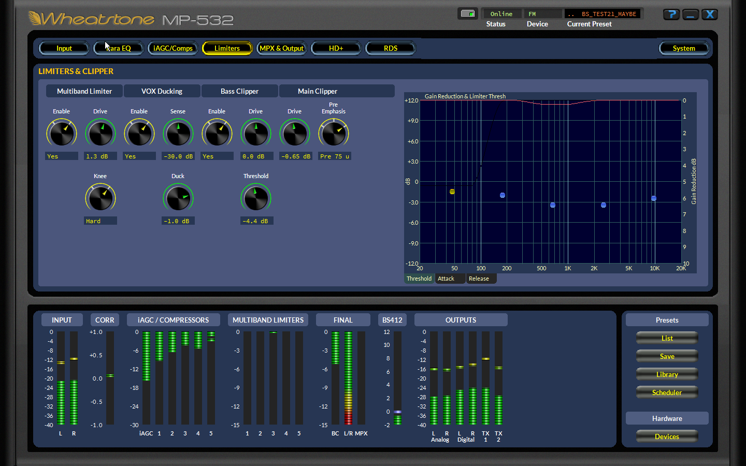Select the Limiters tab
This screenshot has height=466, width=746.
pyautogui.click(x=227, y=48)
